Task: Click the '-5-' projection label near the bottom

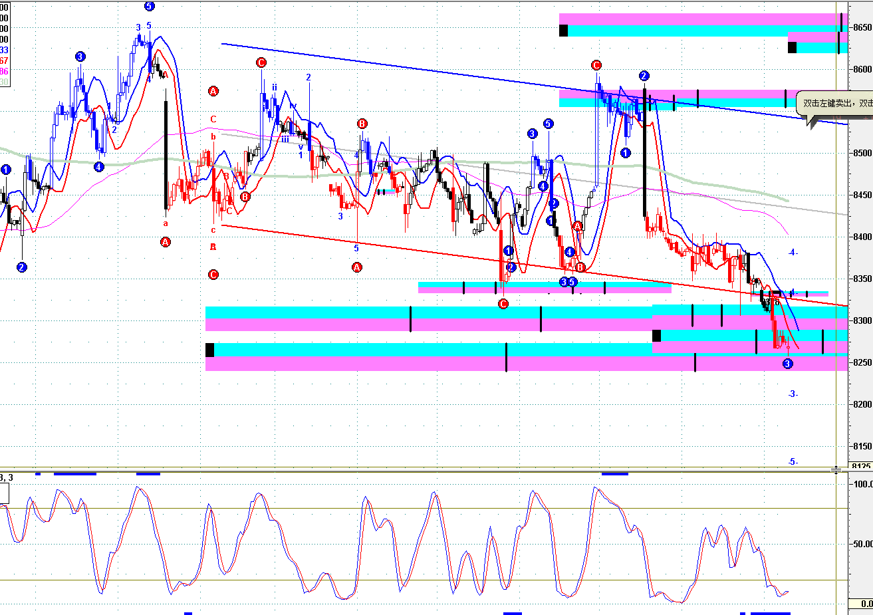Action: [793, 462]
